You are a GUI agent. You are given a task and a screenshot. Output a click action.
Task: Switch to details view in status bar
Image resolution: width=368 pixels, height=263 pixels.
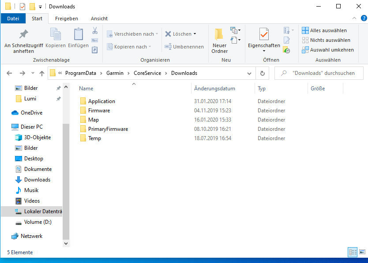353,252
